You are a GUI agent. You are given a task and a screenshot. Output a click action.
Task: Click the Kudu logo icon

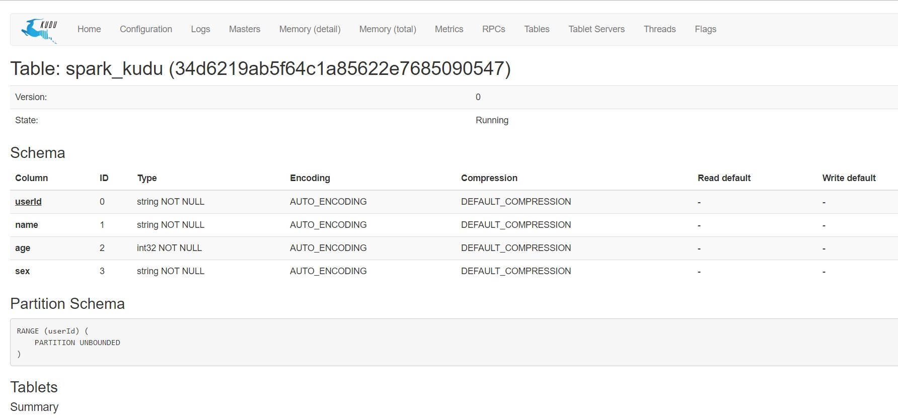[39, 31]
